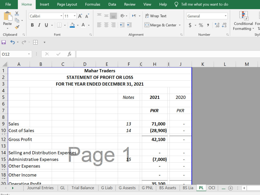Apply Percent Style formatting
The height and width of the screenshot is (195, 260).
[x=201, y=25]
